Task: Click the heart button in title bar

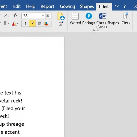Action: (117, 6)
